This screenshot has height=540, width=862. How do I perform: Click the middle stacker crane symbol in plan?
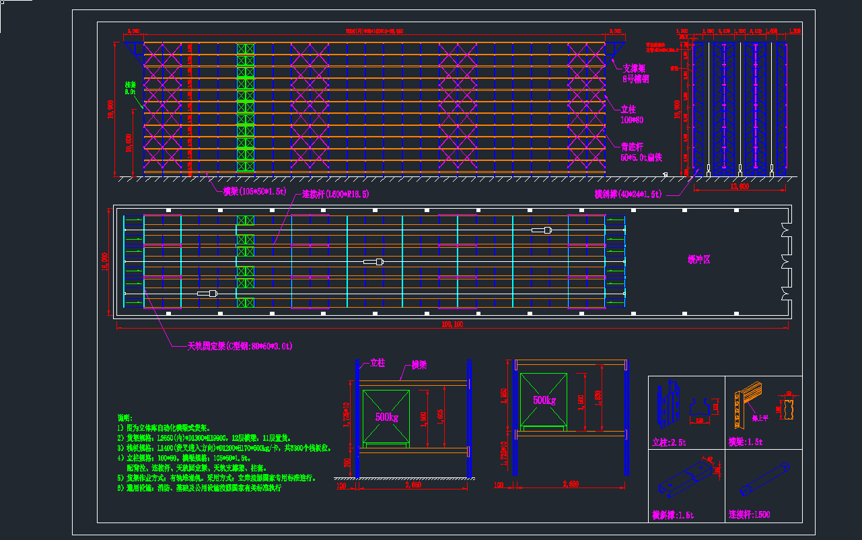pyautogui.click(x=373, y=261)
